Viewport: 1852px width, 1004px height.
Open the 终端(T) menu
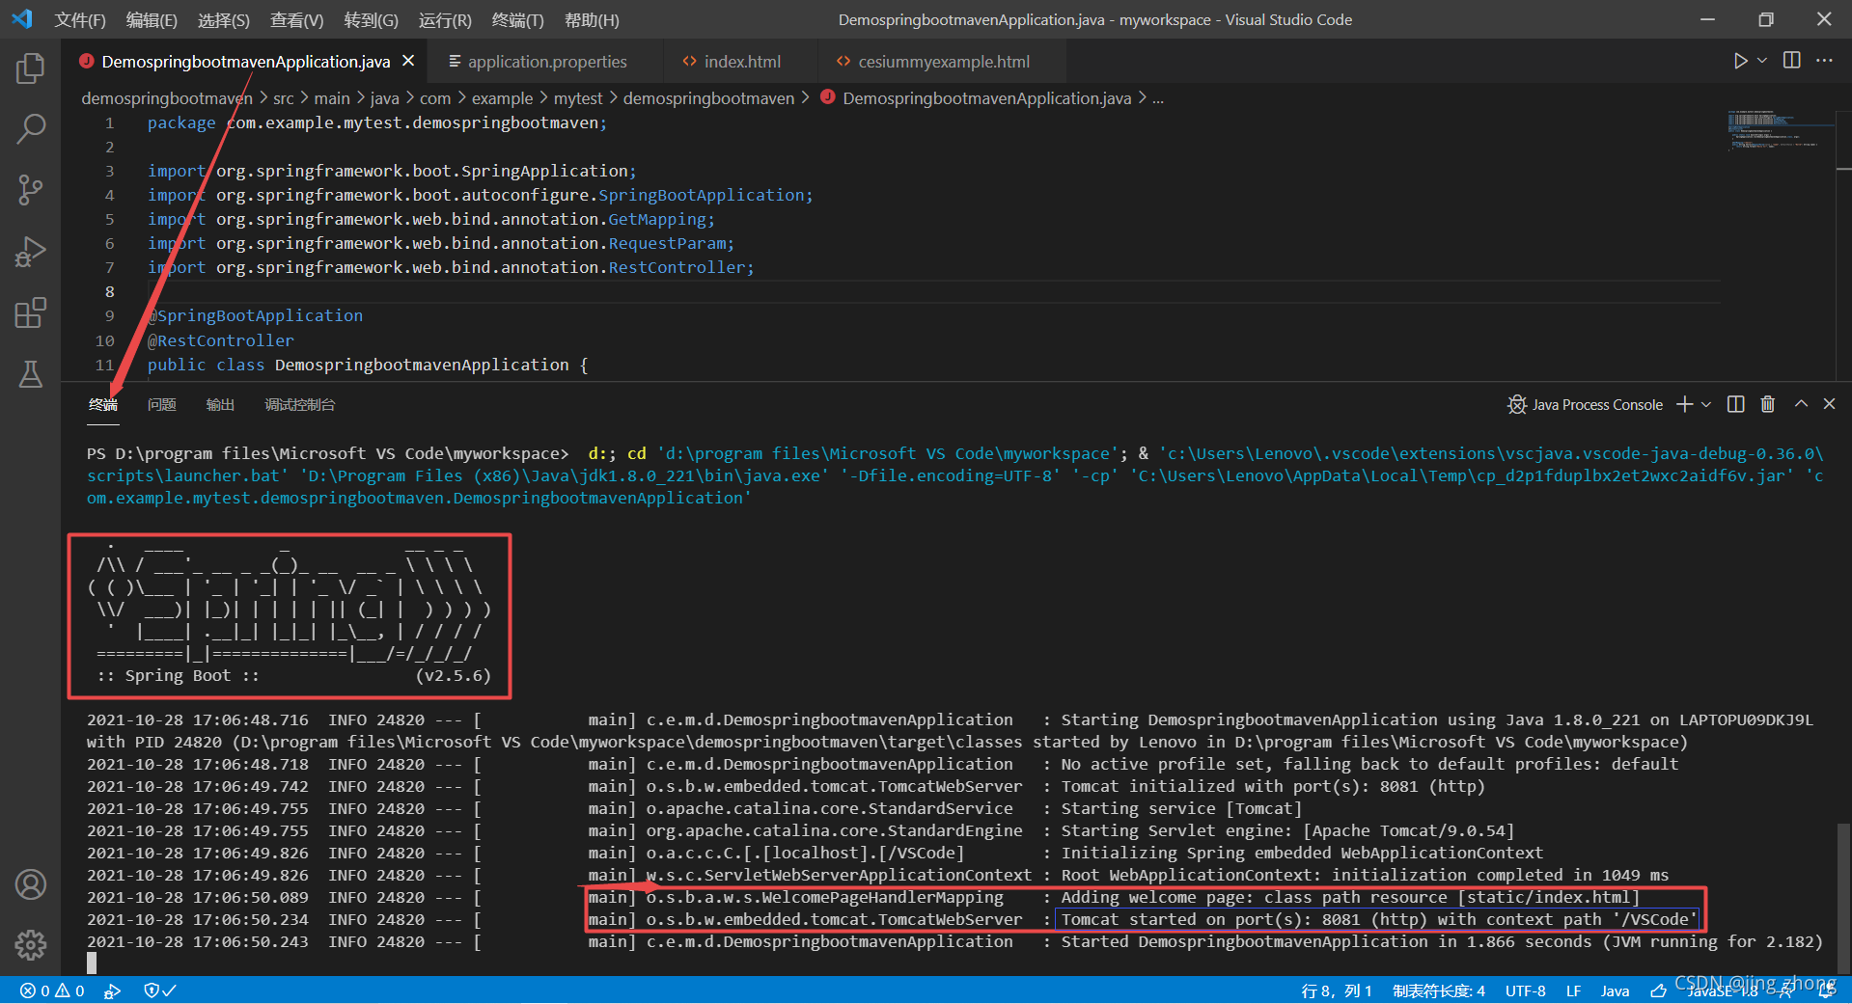click(517, 20)
